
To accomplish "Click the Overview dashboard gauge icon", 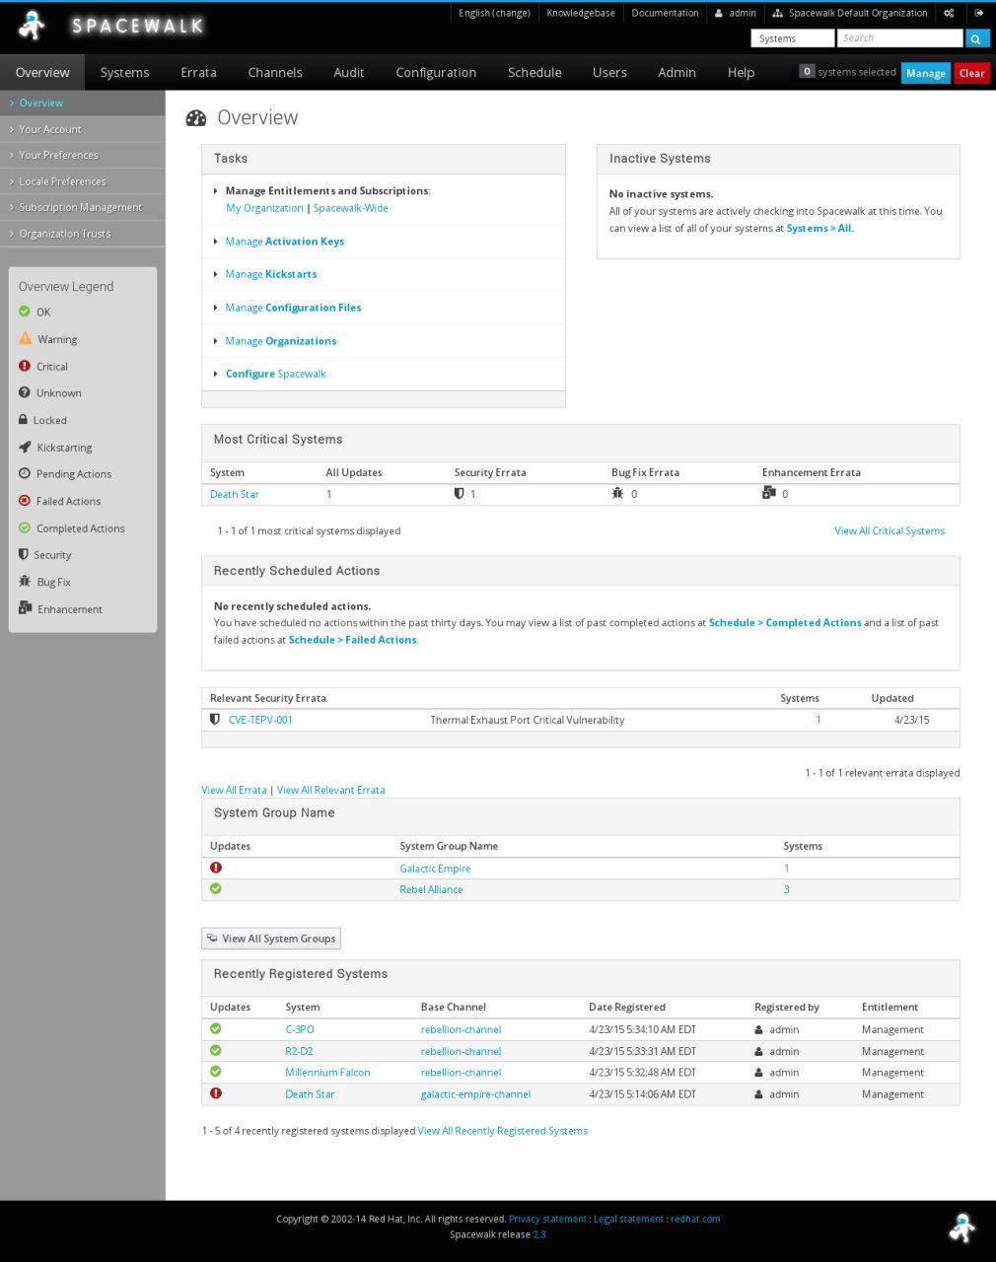I will coord(196,118).
